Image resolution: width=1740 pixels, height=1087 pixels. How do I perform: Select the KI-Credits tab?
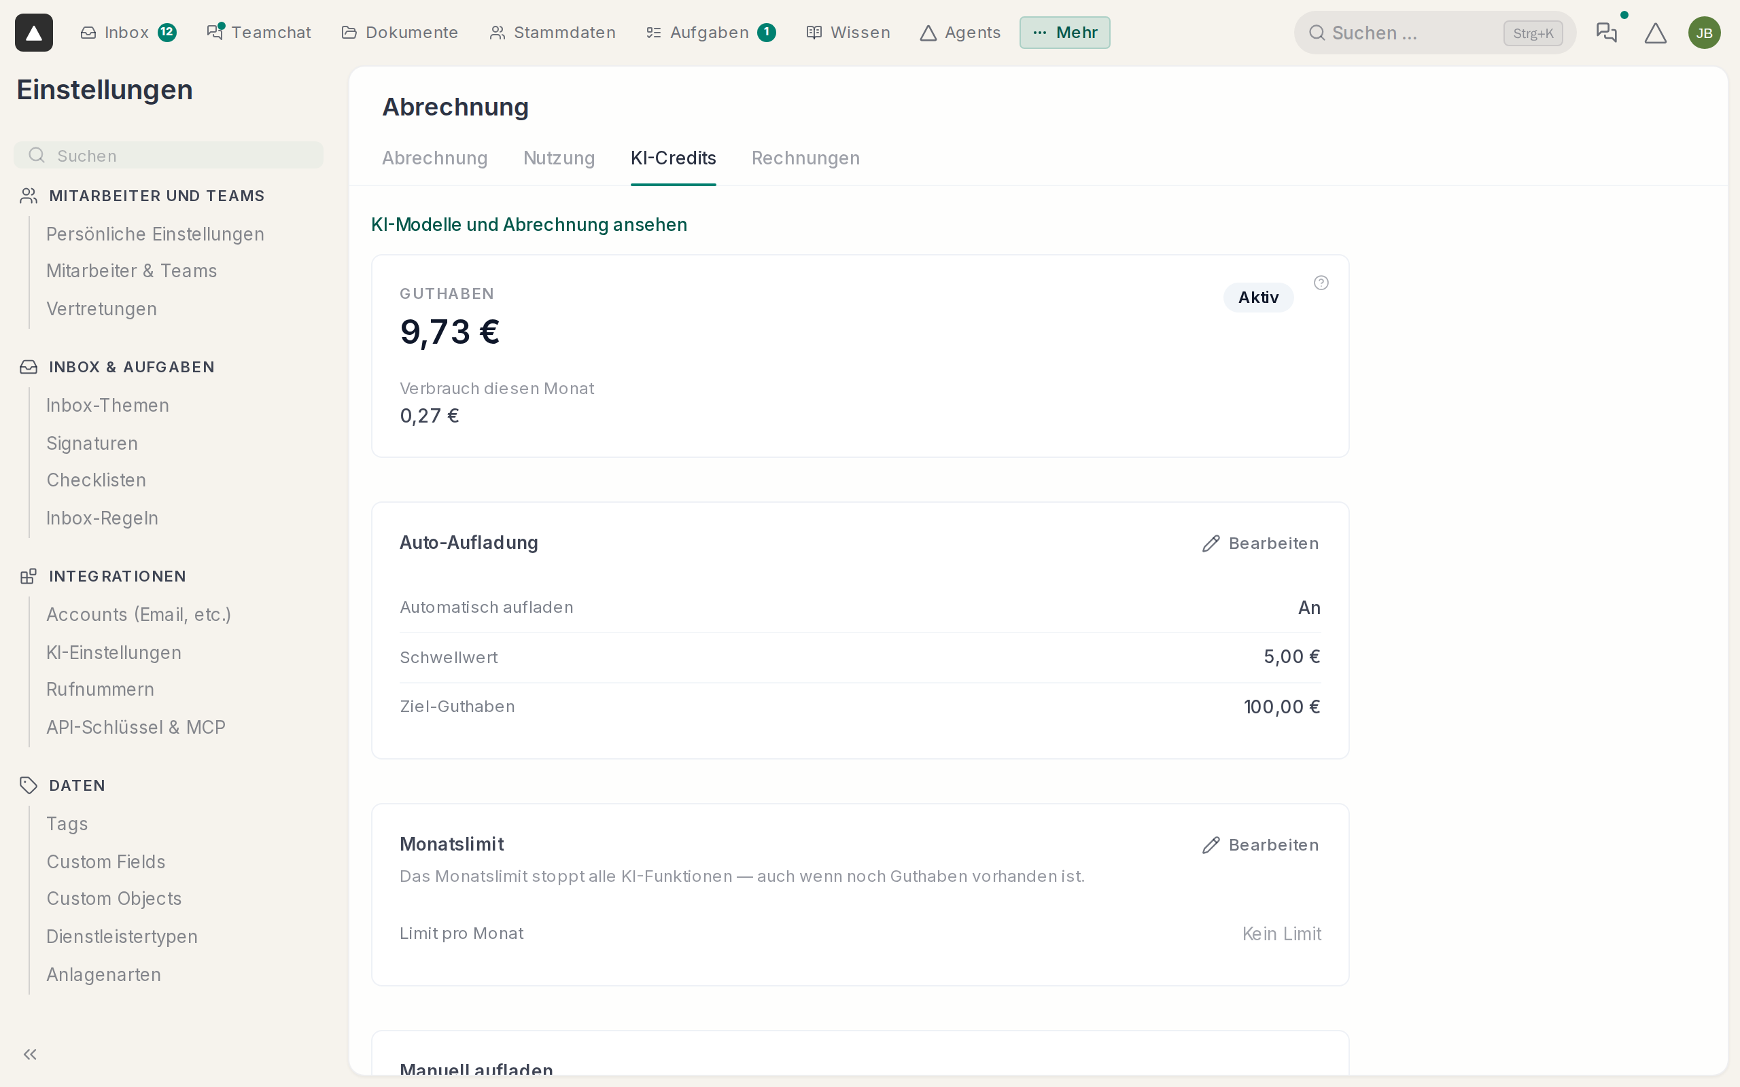673,158
